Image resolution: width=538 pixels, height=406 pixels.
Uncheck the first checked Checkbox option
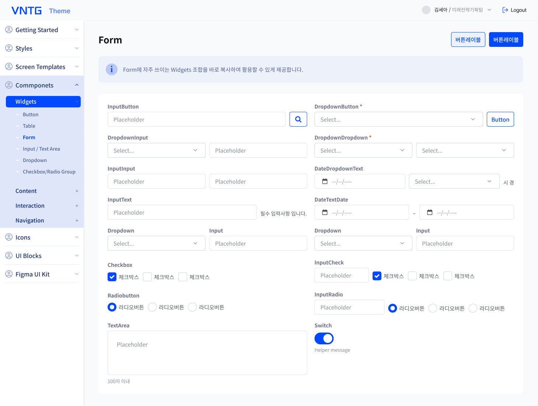click(x=112, y=277)
